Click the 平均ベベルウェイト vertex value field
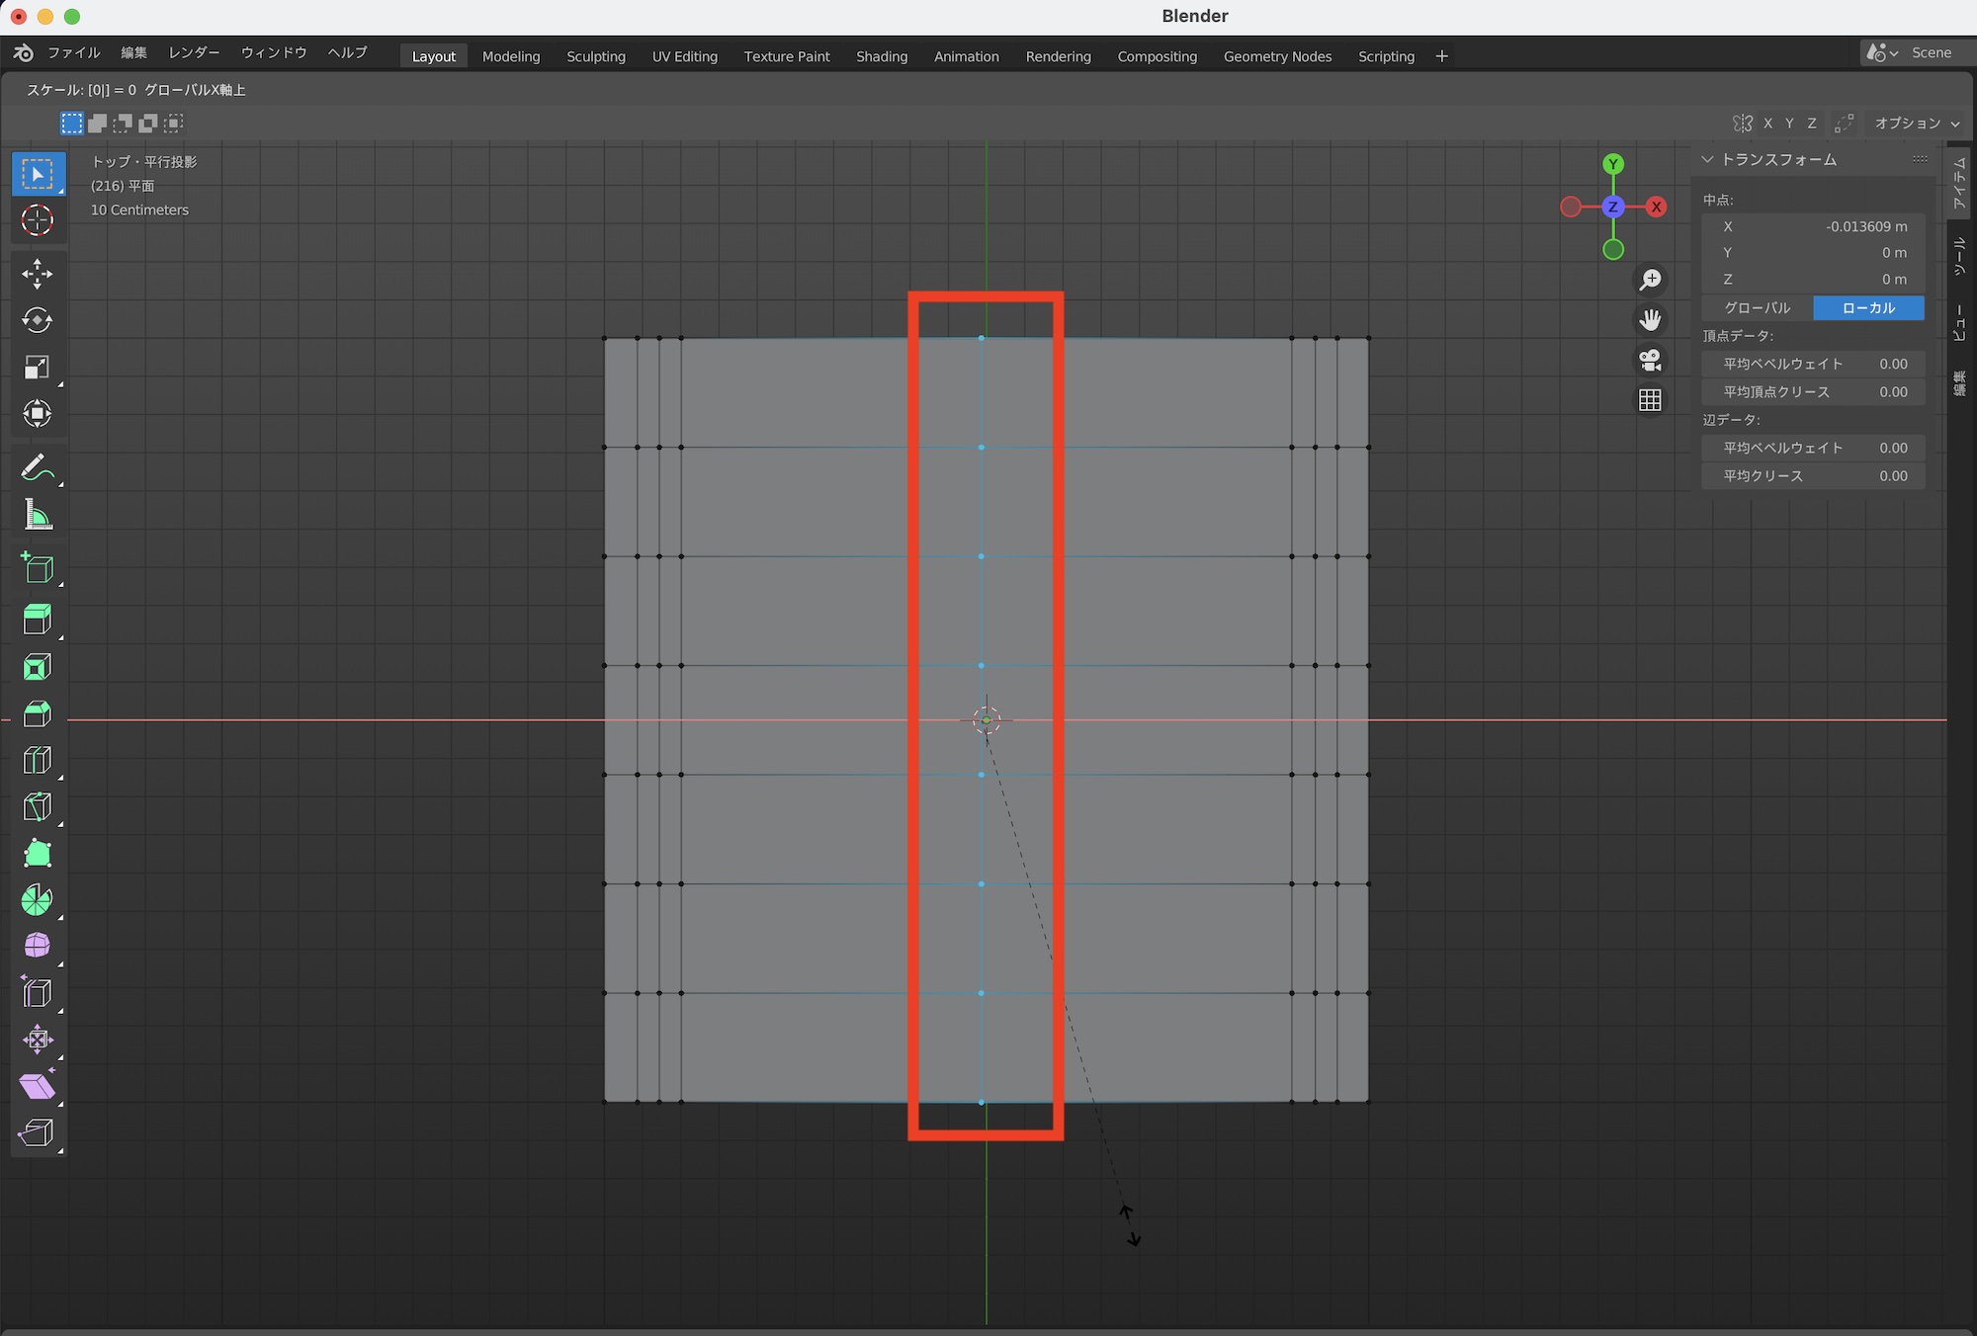 (1813, 364)
